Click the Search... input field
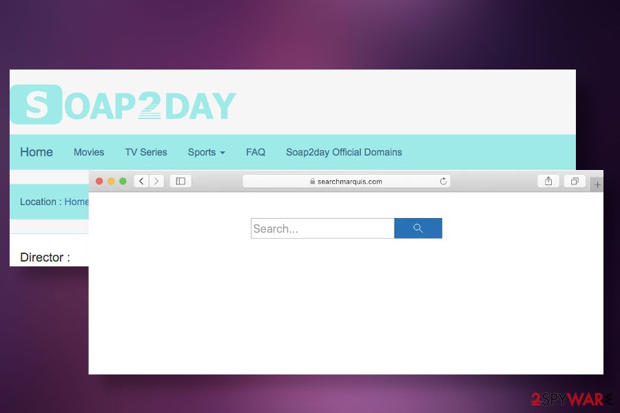Image resolution: width=620 pixels, height=413 pixels. (x=322, y=229)
